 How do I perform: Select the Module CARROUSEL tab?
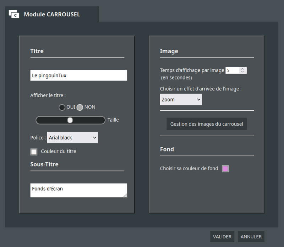pyautogui.click(x=52, y=14)
